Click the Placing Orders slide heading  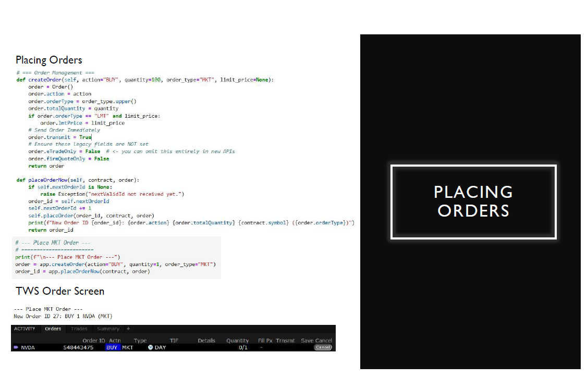coord(48,60)
